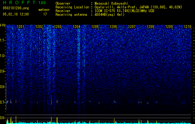Click the 1204 time marker

[x=76, y=27]
